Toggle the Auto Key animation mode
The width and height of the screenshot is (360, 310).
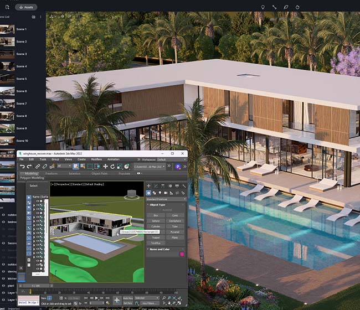coord(128,298)
